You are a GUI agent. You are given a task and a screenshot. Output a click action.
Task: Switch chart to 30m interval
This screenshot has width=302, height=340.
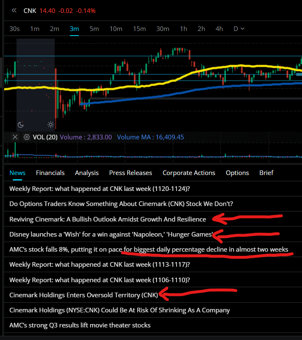coord(163,28)
